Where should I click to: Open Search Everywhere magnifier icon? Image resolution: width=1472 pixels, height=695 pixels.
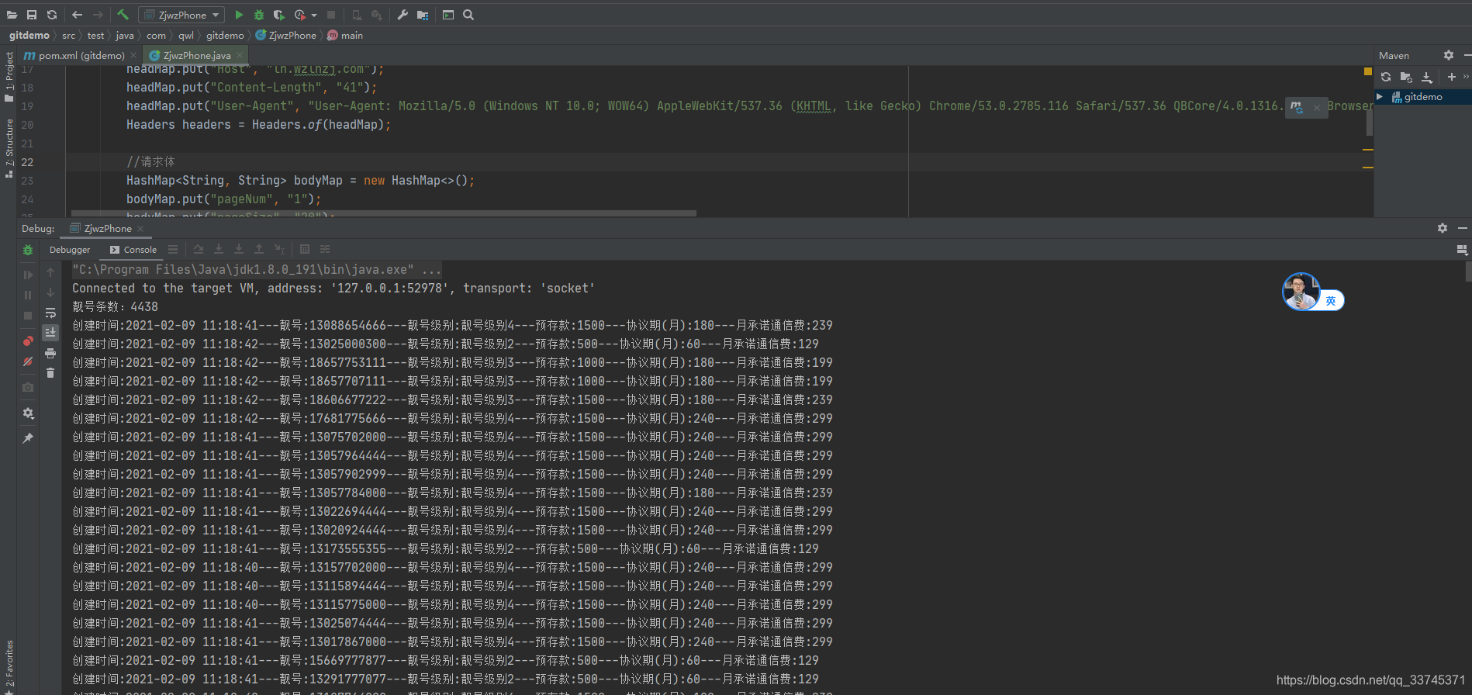pyautogui.click(x=468, y=15)
